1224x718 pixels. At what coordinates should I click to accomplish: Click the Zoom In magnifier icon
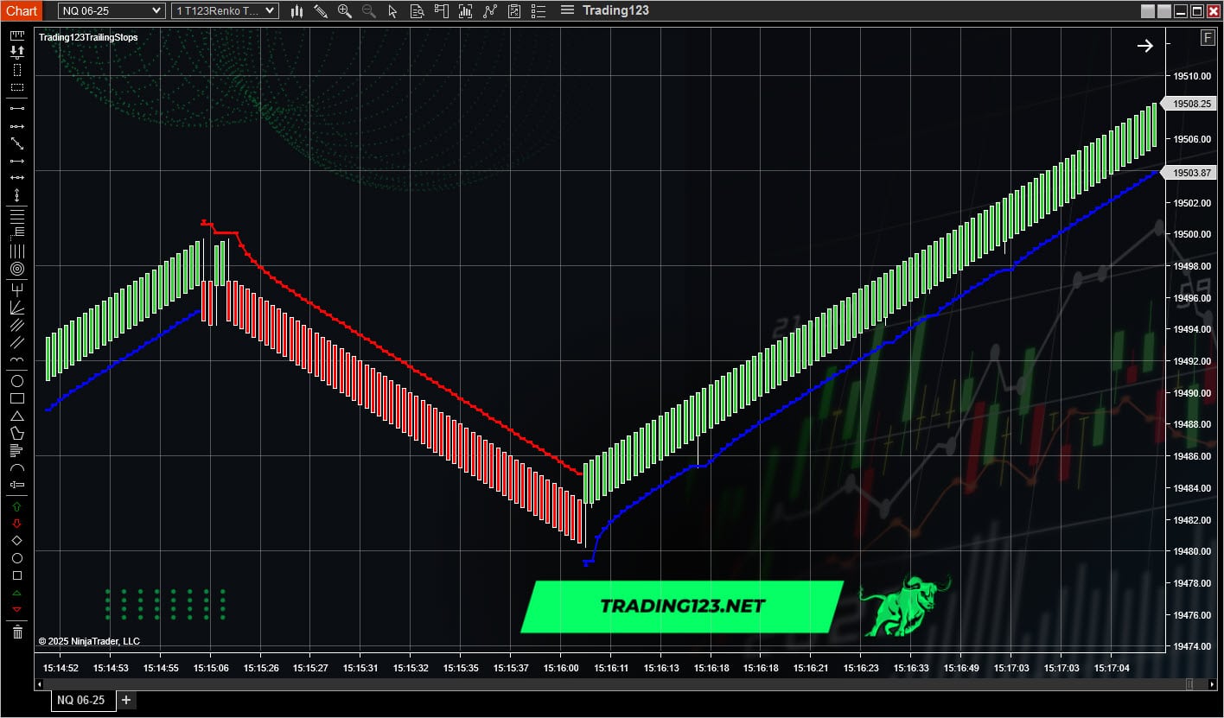tap(345, 10)
